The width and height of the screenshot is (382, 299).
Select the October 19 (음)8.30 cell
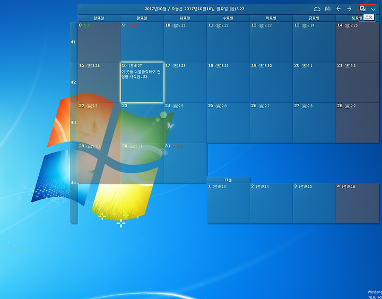(x=271, y=83)
